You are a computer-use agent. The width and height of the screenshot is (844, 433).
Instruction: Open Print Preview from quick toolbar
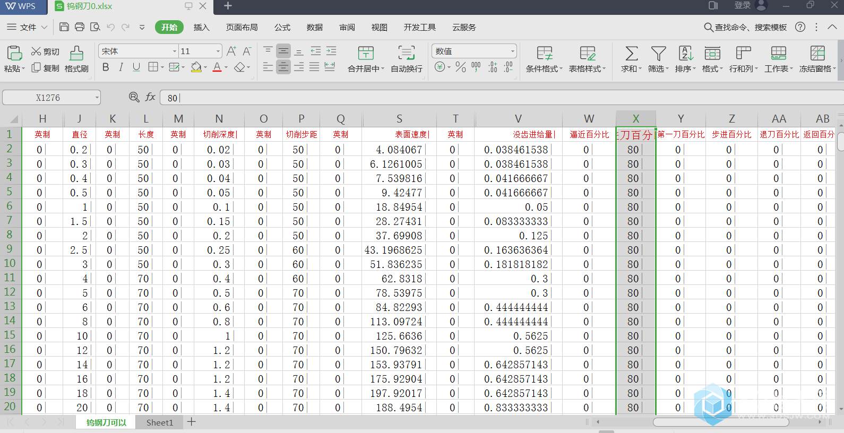click(x=95, y=27)
